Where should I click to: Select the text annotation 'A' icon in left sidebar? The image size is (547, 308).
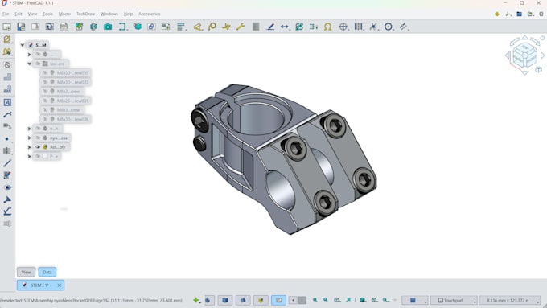[7, 102]
